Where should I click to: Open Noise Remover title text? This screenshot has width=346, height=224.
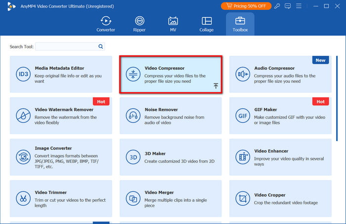click(161, 110)
